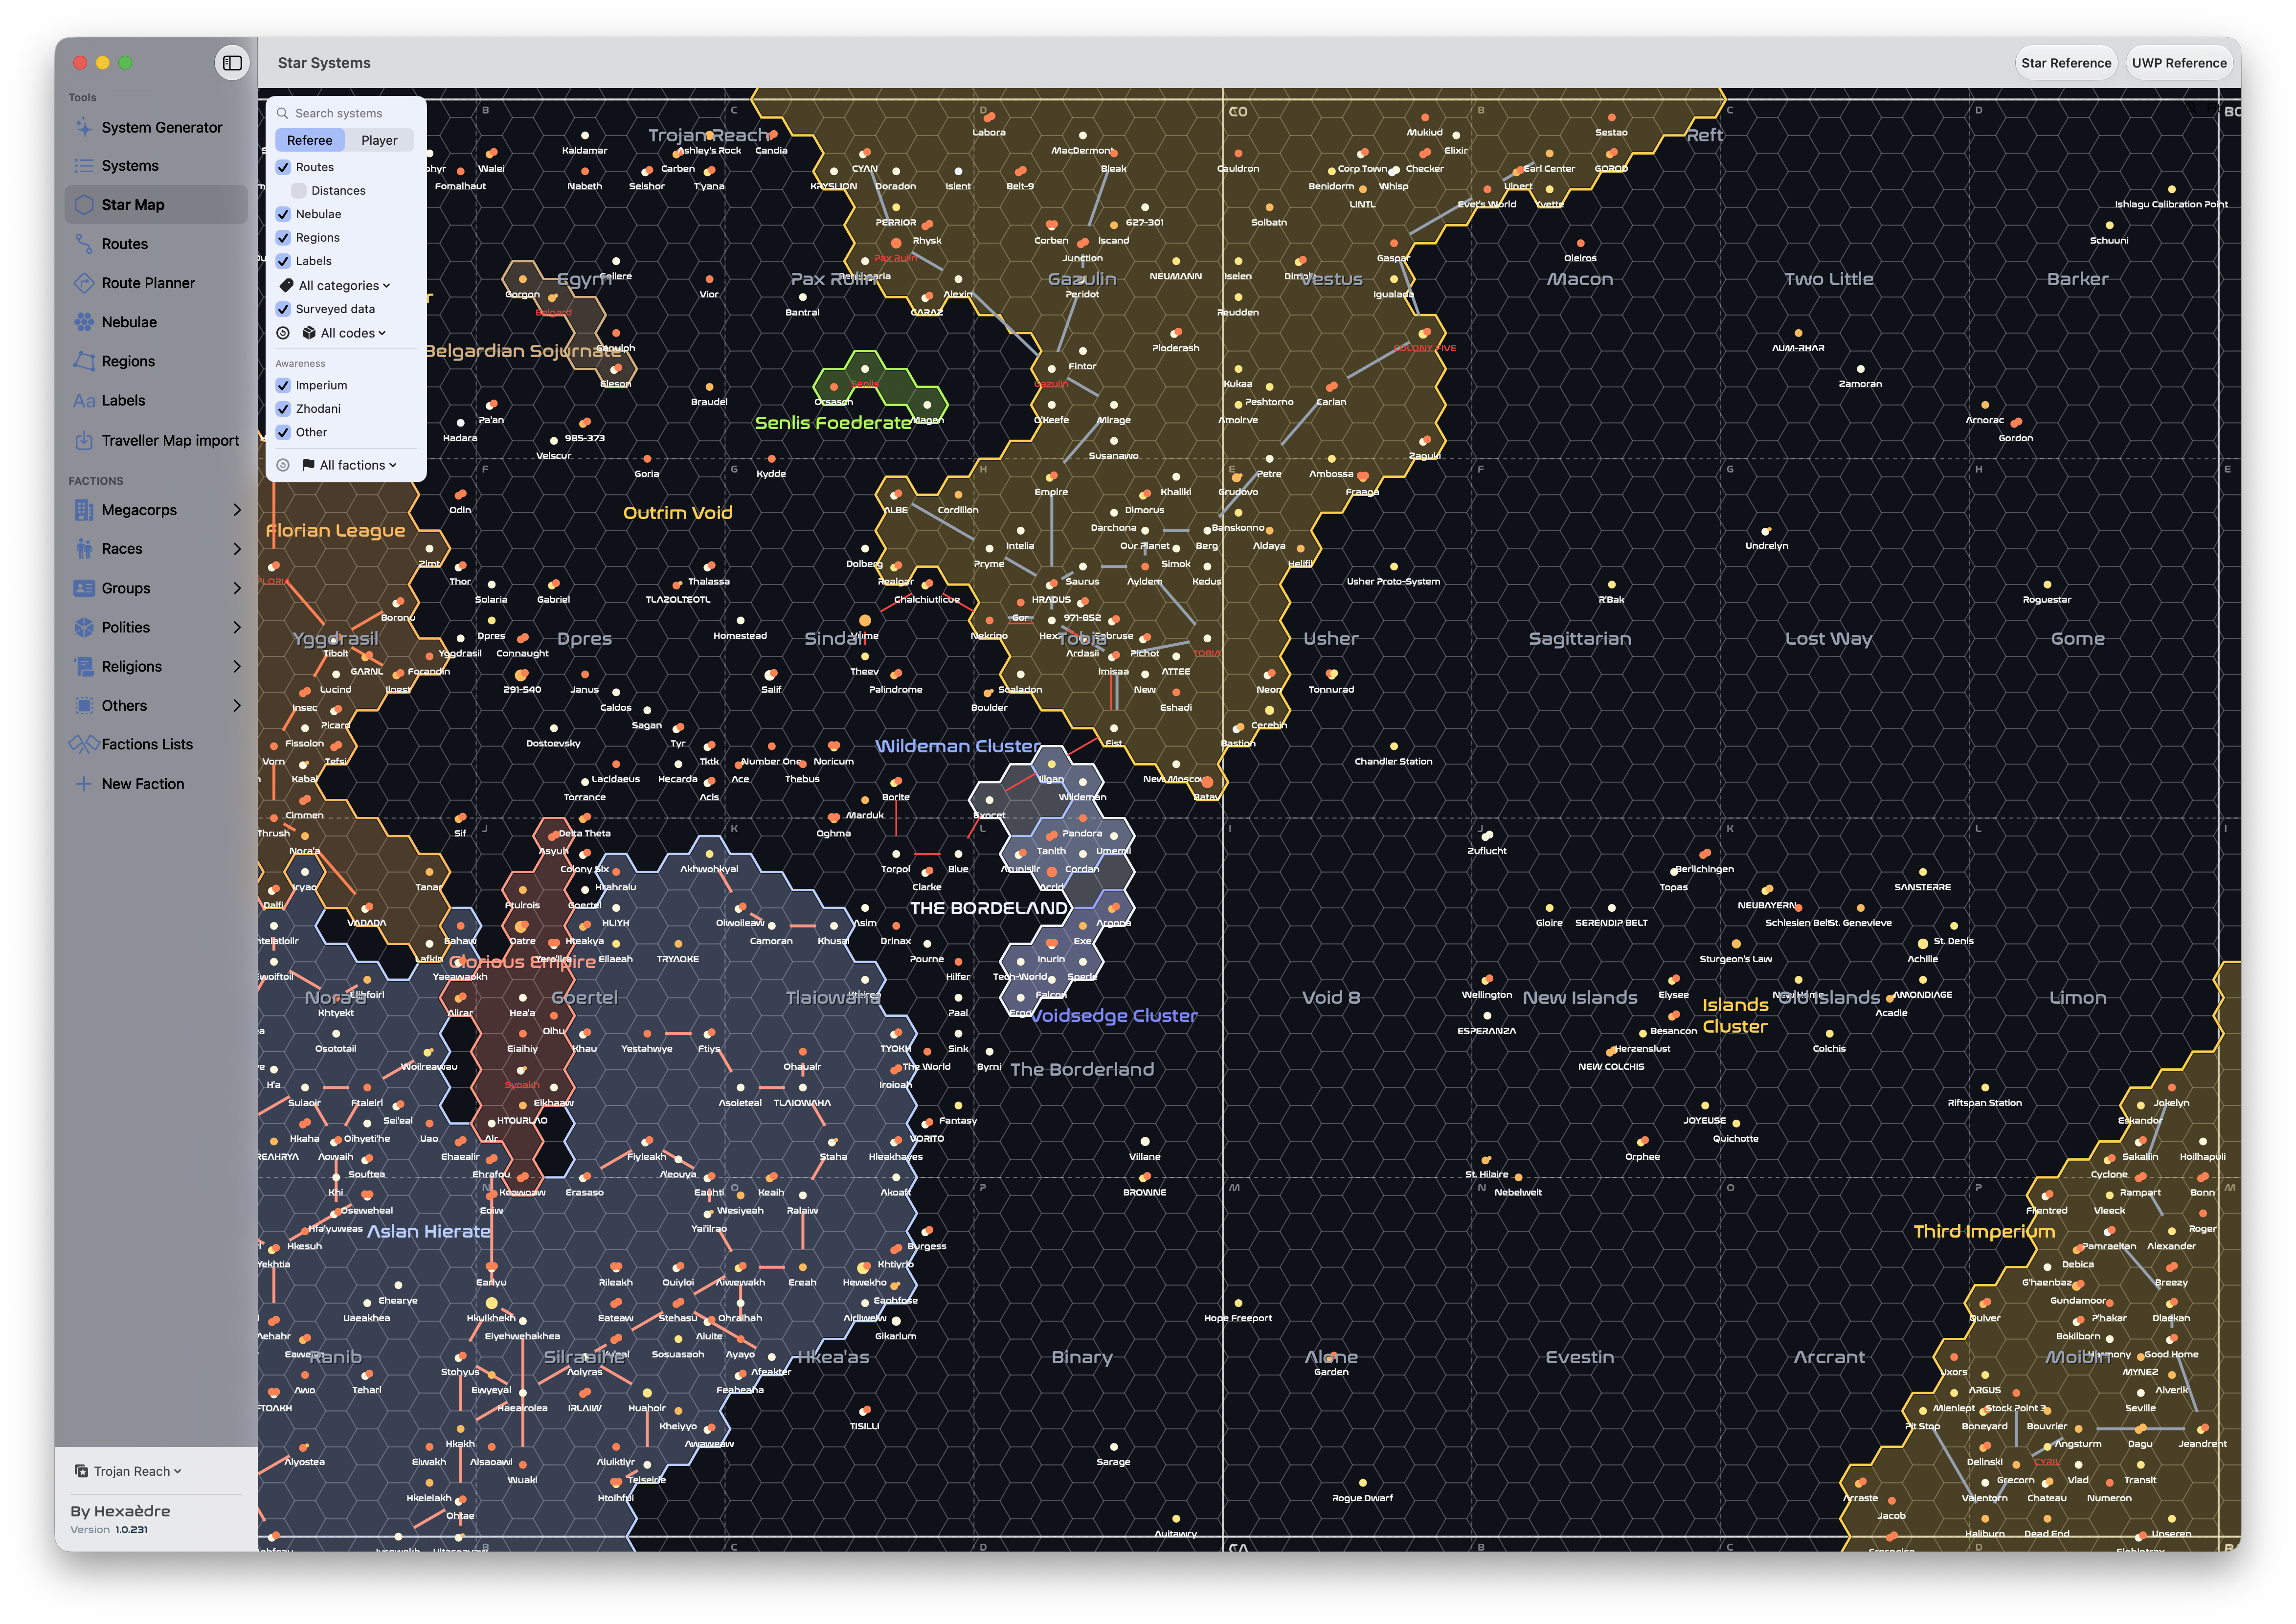Viewport: 2296px width, 1624px height.
Task: Click the Factions Lists icon
Action: 84,744
